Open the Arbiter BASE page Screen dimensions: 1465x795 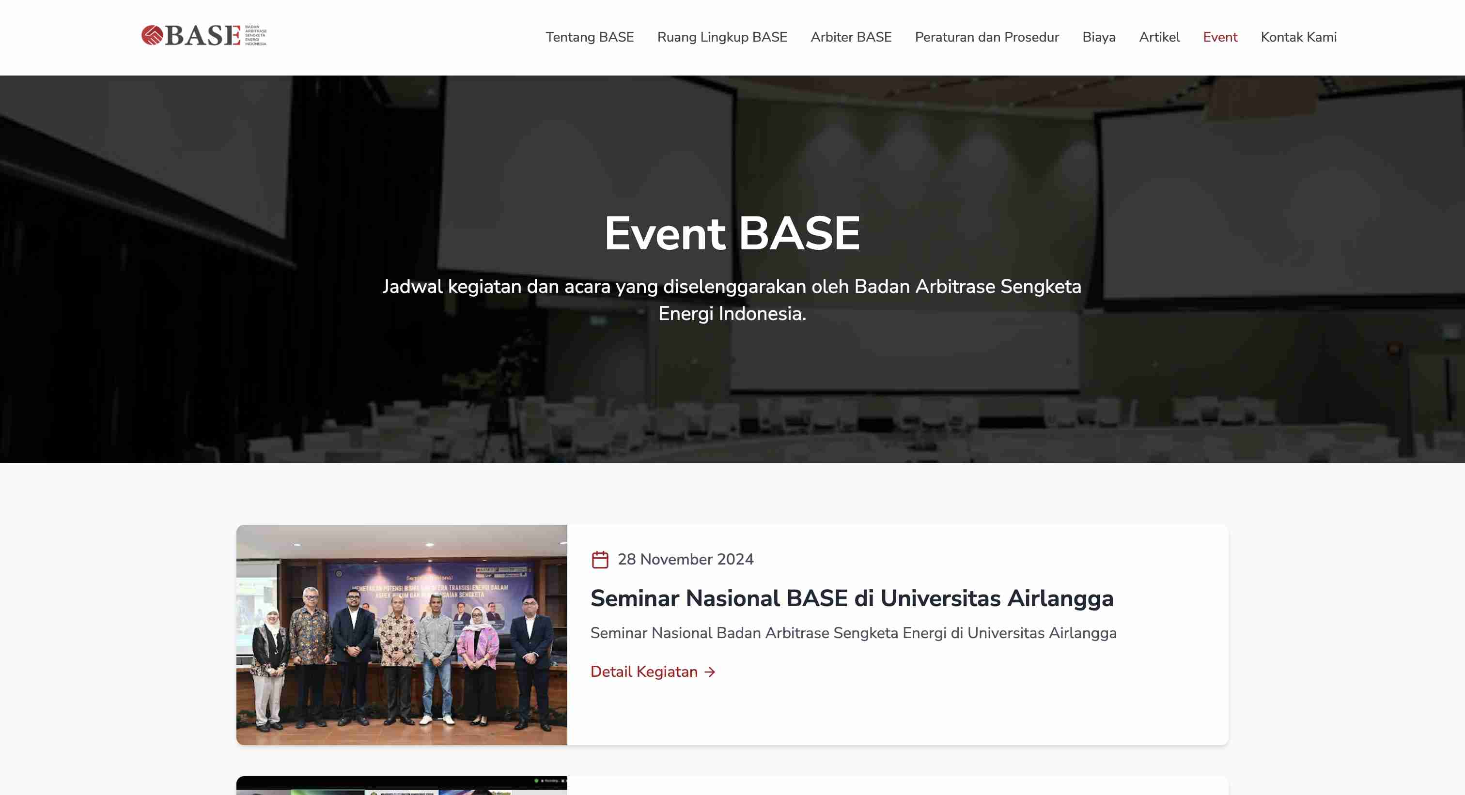click(x=851, y=37)
